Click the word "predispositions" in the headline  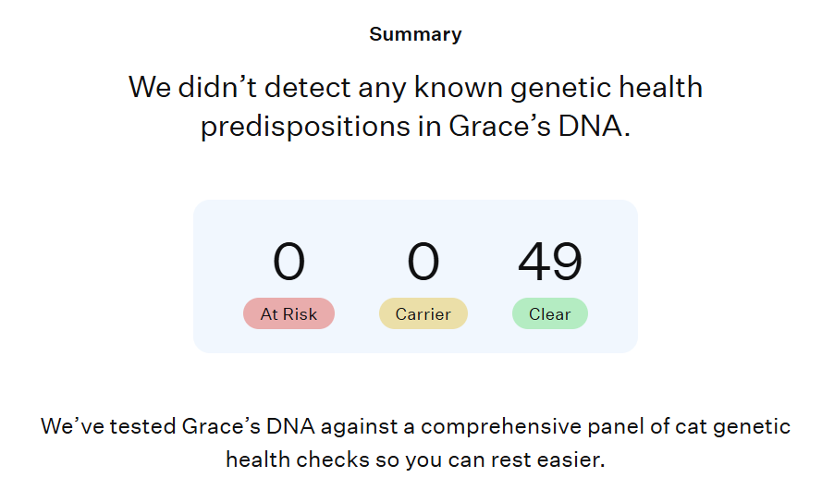coord(305,127)
